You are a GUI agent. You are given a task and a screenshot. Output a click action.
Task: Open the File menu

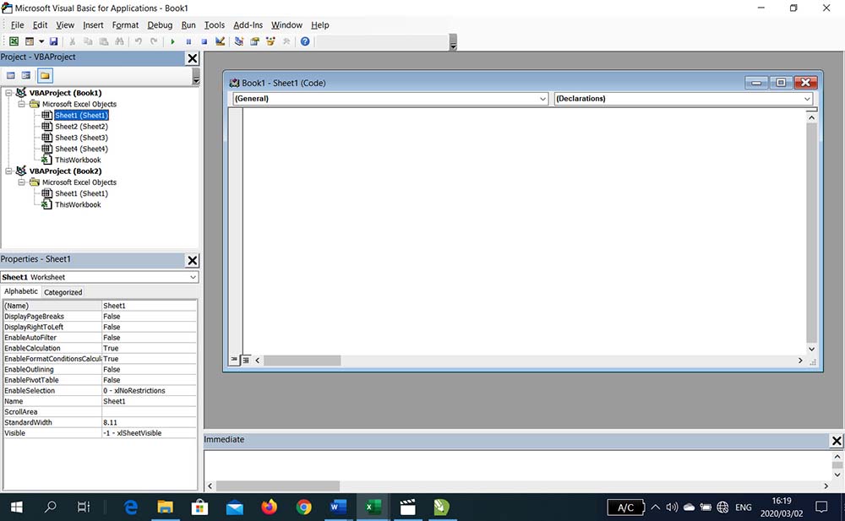point(17,24)
